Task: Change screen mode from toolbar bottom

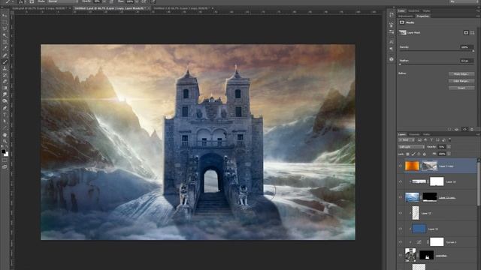Action: click(5, 167)
